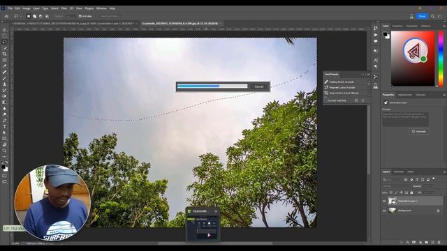Select the Rectangular Marquee tool
This screenshot has height=251, width=447.
coord(4,36)
